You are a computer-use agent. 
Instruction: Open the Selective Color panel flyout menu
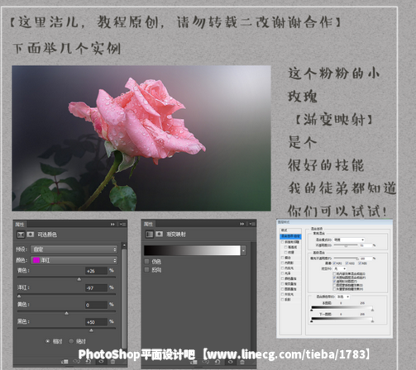[123, 225]
